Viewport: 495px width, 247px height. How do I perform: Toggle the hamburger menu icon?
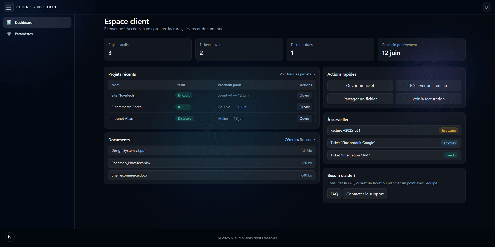coord(9,7)
